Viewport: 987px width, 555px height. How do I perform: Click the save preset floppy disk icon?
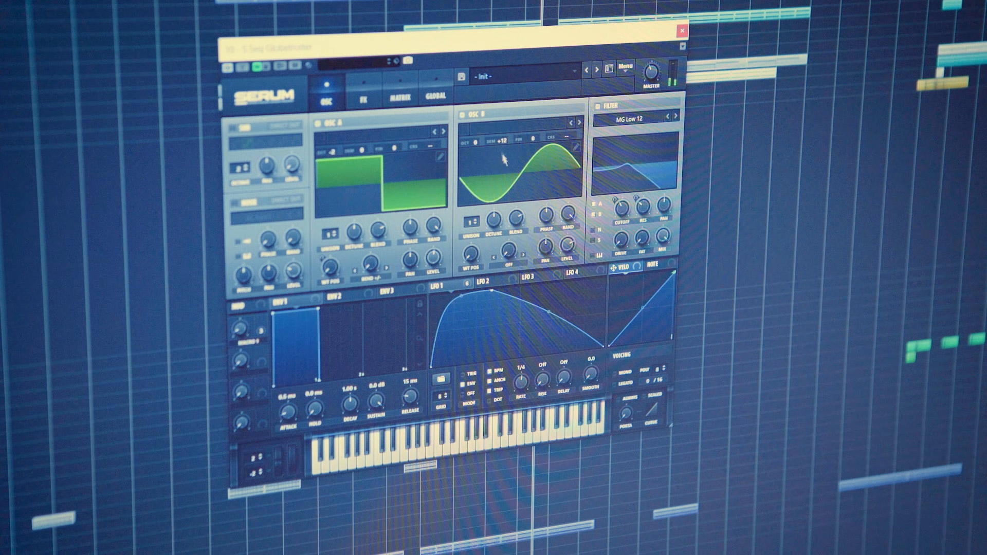coord(461,77)
